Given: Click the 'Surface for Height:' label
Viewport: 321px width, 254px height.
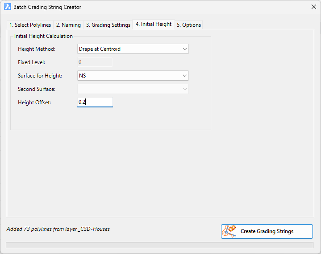Looking at the screenshot, I should [40, 76].
